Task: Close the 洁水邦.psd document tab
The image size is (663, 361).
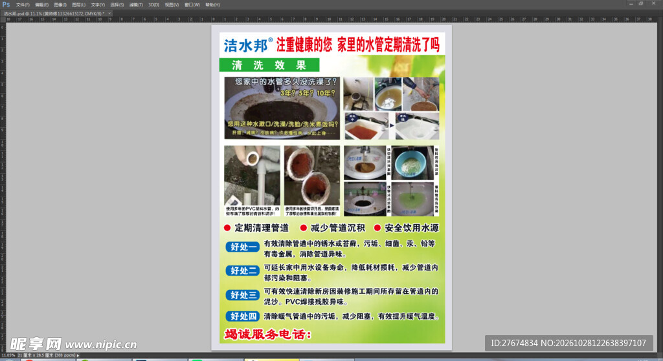Action: coord(109,14)
